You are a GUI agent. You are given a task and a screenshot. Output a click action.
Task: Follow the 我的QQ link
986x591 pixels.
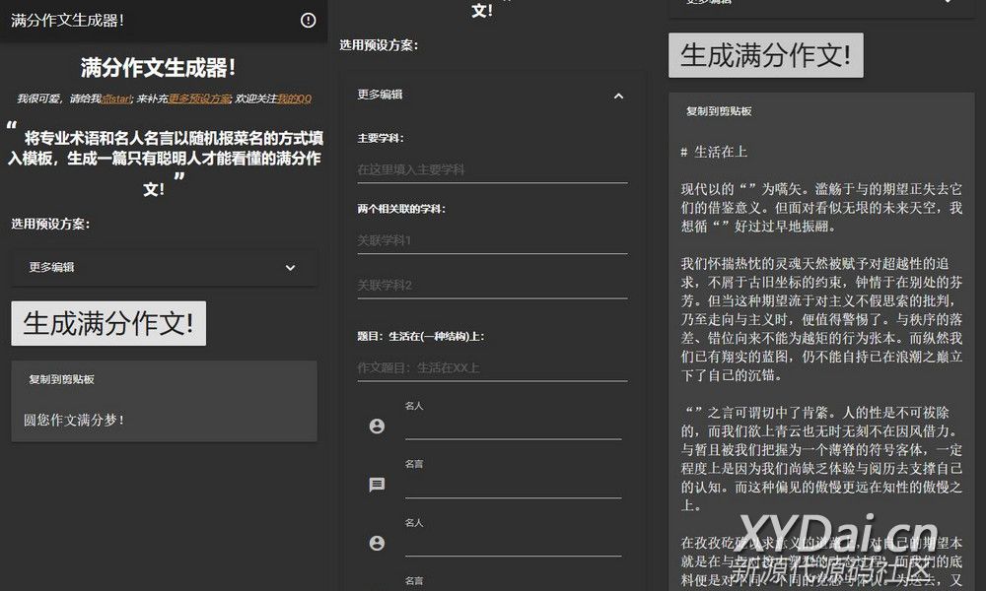(x=294, y=98)
